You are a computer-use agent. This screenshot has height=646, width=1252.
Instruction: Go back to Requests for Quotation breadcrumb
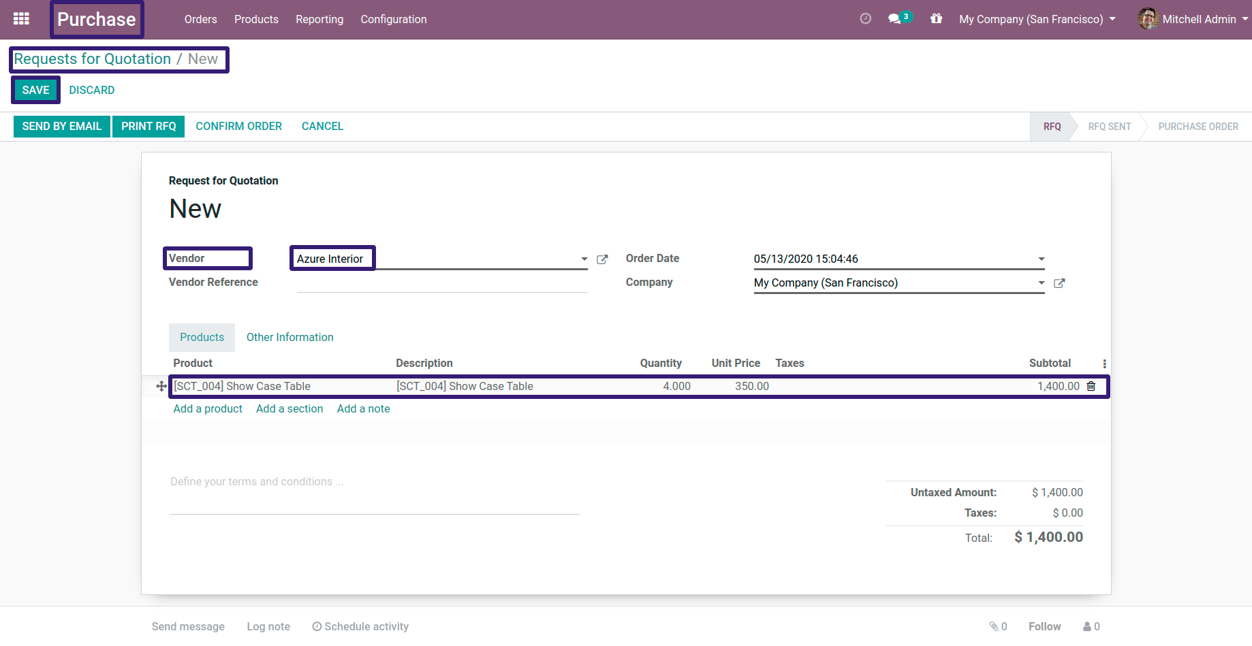[x=93, y=59]
